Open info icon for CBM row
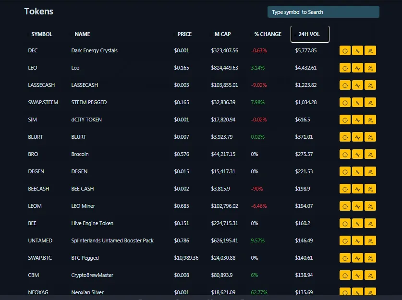This screenshot has width=402, height=300. pos(345,275)
